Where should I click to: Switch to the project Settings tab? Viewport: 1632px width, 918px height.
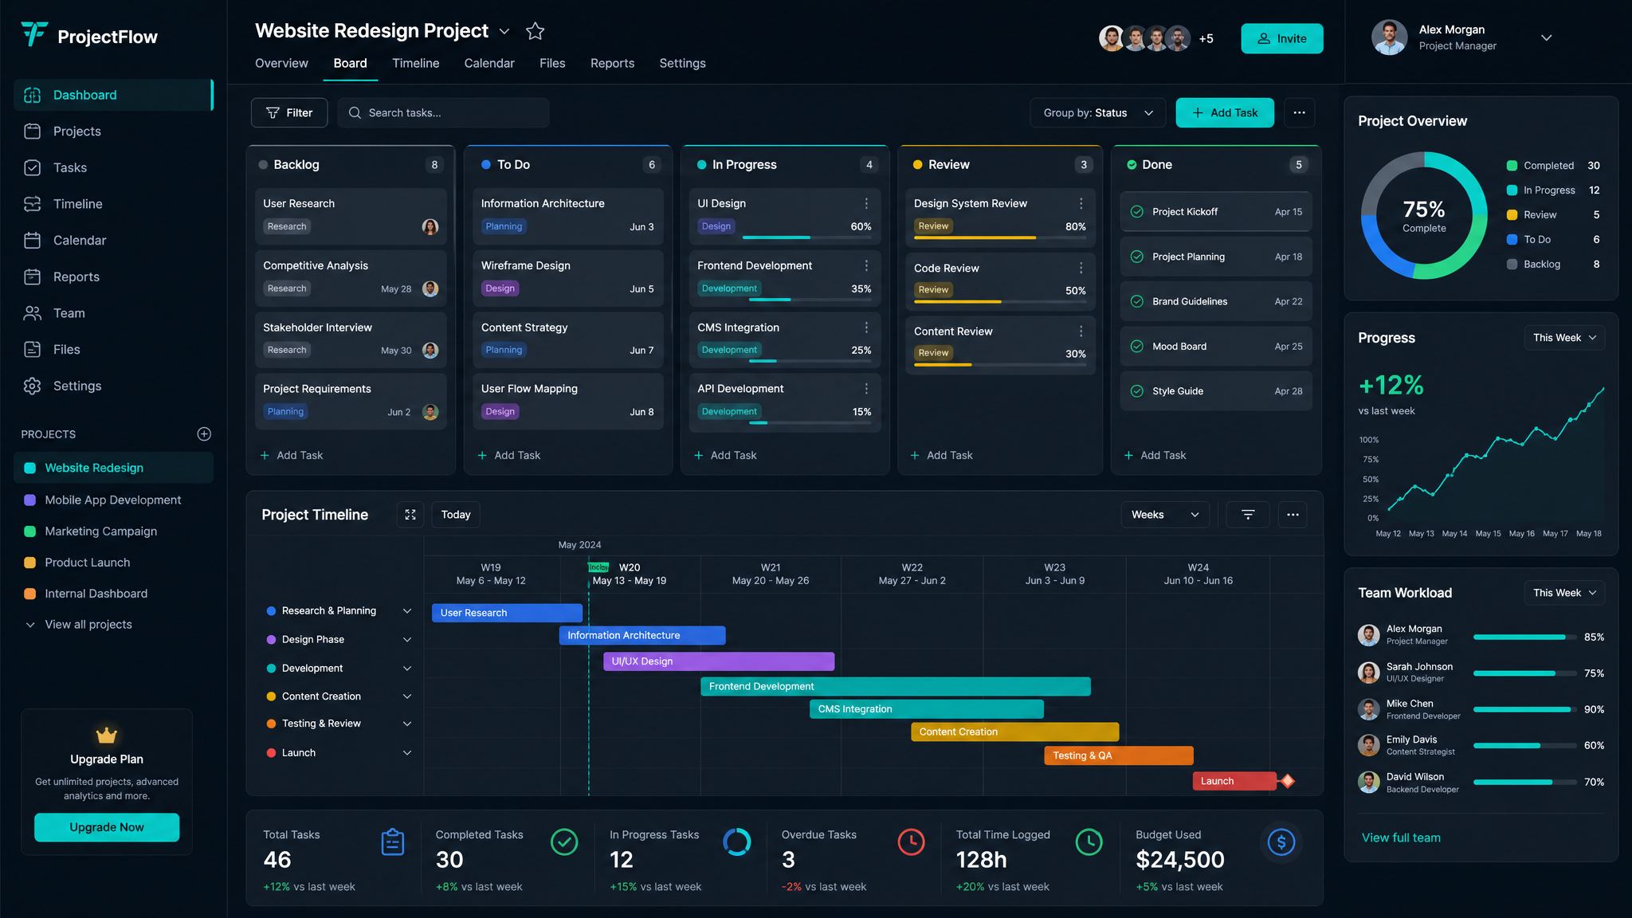click(682, 63)
